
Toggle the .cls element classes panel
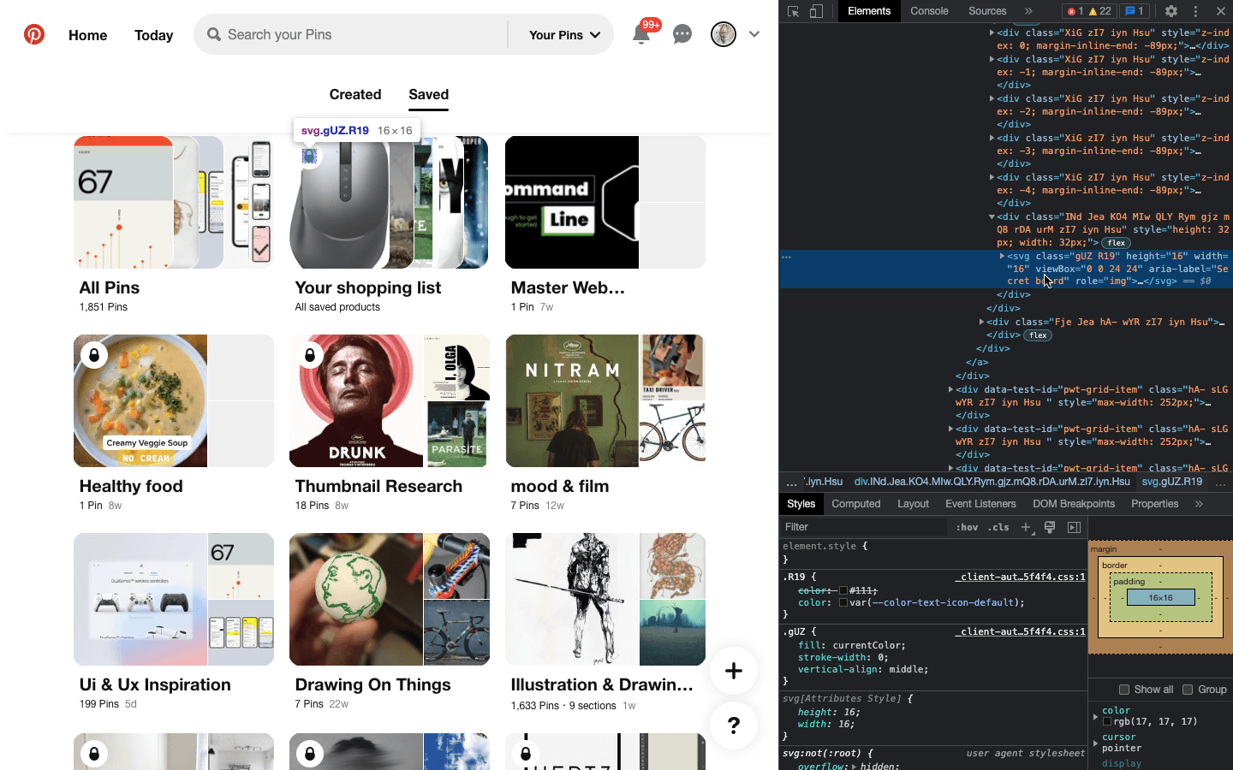click(x=998, y=527)
